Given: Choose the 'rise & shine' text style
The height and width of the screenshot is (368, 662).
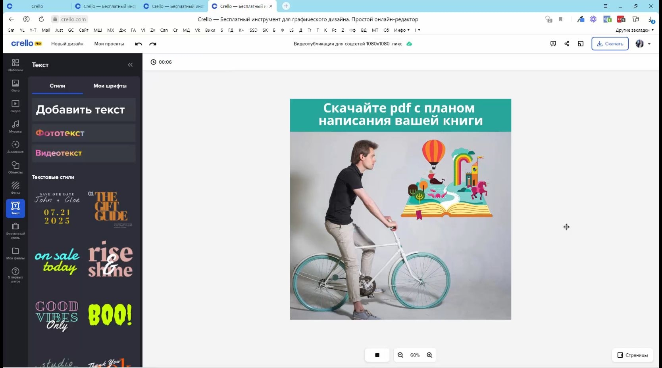Looking at the screenshot, I should pyautogui.click(x=110, y=259).
